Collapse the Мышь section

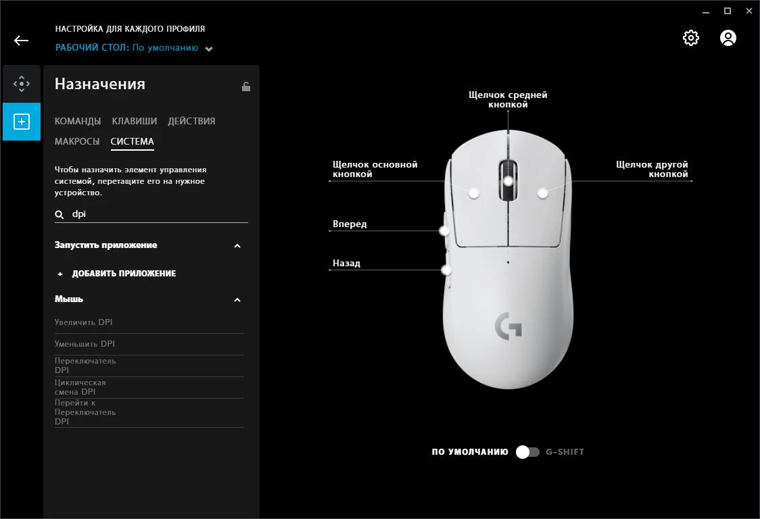click(x=237, y=300)
